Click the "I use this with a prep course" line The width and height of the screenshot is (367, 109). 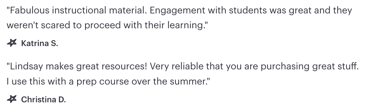108,81
